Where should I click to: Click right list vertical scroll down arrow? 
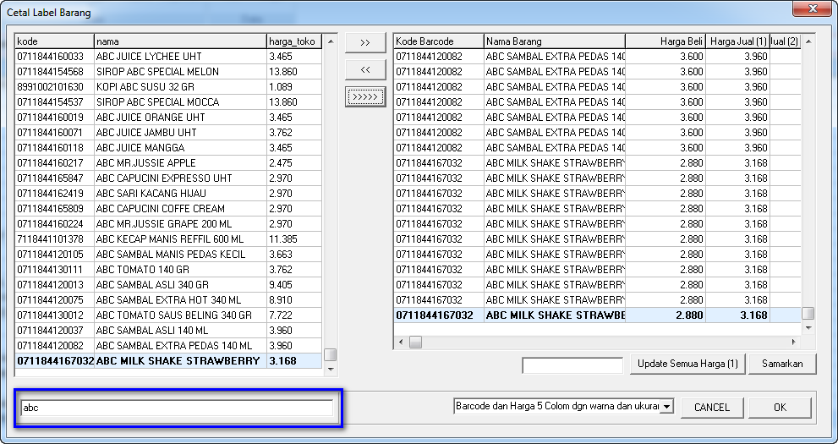tap(808, 327)
